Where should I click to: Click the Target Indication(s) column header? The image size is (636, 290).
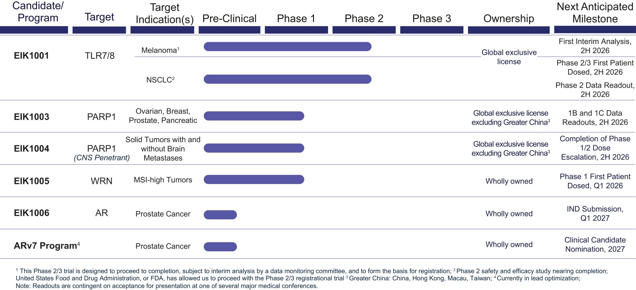pos(165,13)
